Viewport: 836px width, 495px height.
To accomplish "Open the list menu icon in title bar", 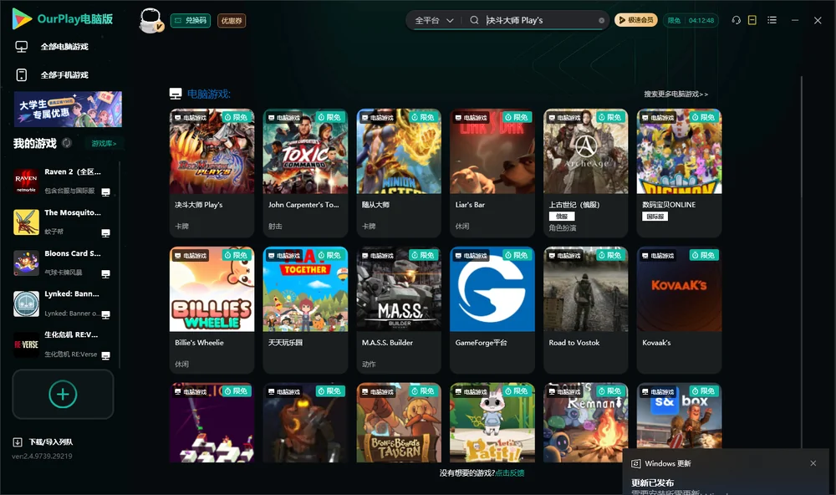I will (772, 20).
